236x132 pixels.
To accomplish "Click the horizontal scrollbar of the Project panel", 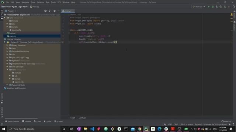I will coord(21,118).
